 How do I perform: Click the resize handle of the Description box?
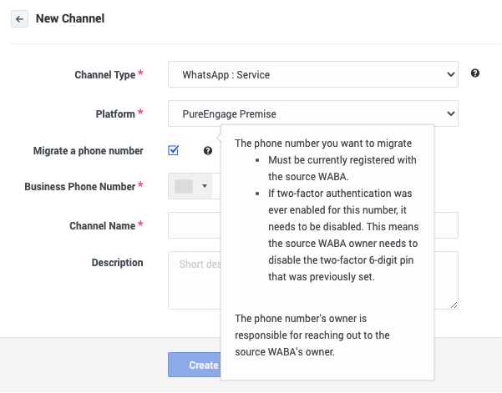pyautogui.click(x=454, y=305)
